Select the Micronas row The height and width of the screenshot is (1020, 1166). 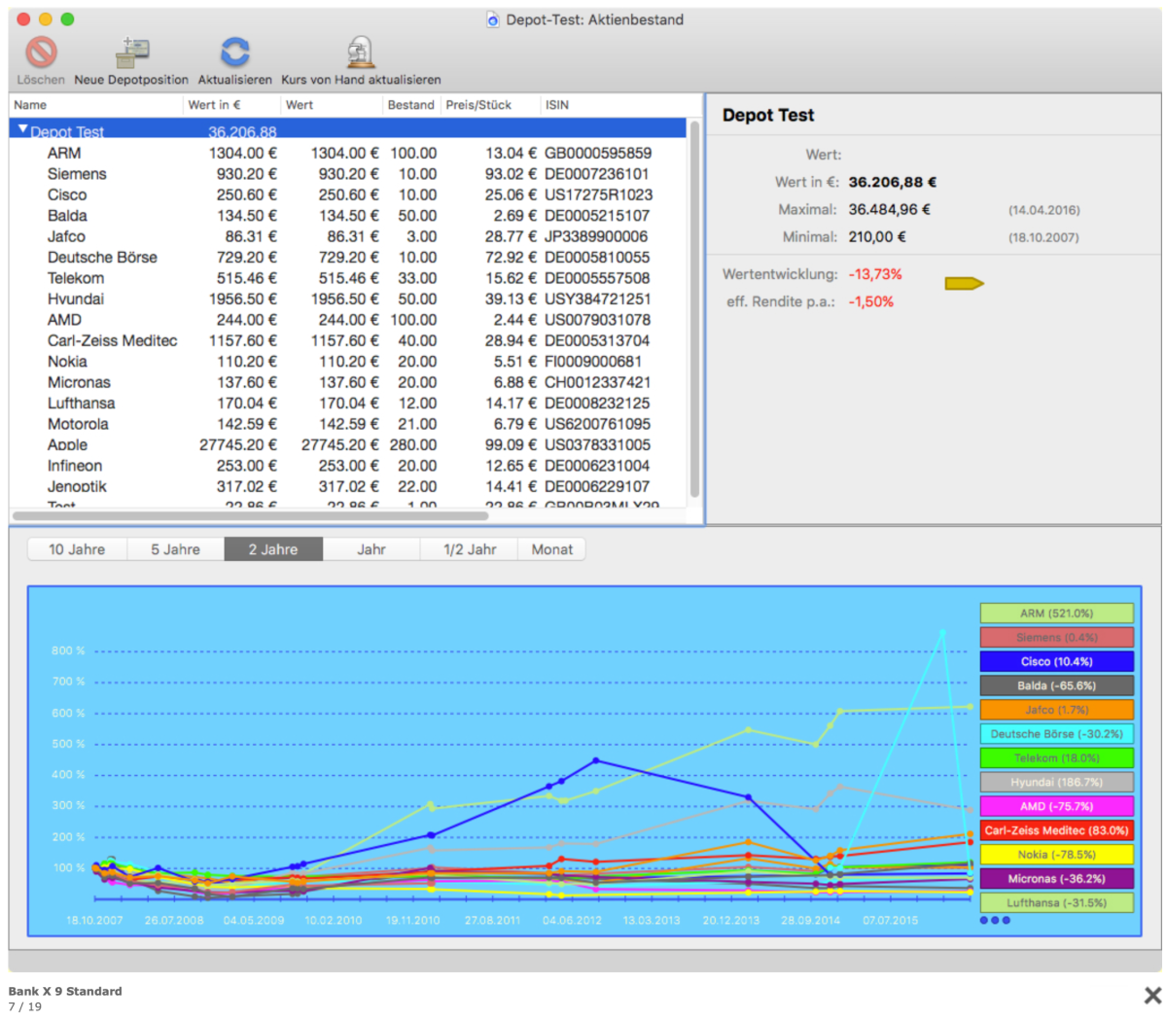click(348, 382)
